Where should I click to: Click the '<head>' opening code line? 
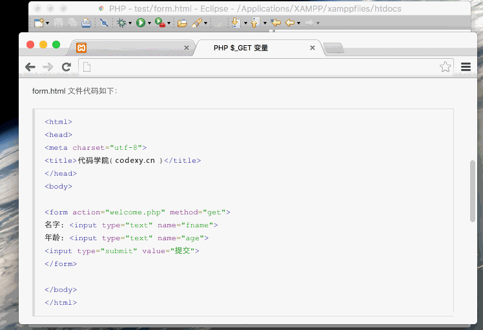point(58,135)
